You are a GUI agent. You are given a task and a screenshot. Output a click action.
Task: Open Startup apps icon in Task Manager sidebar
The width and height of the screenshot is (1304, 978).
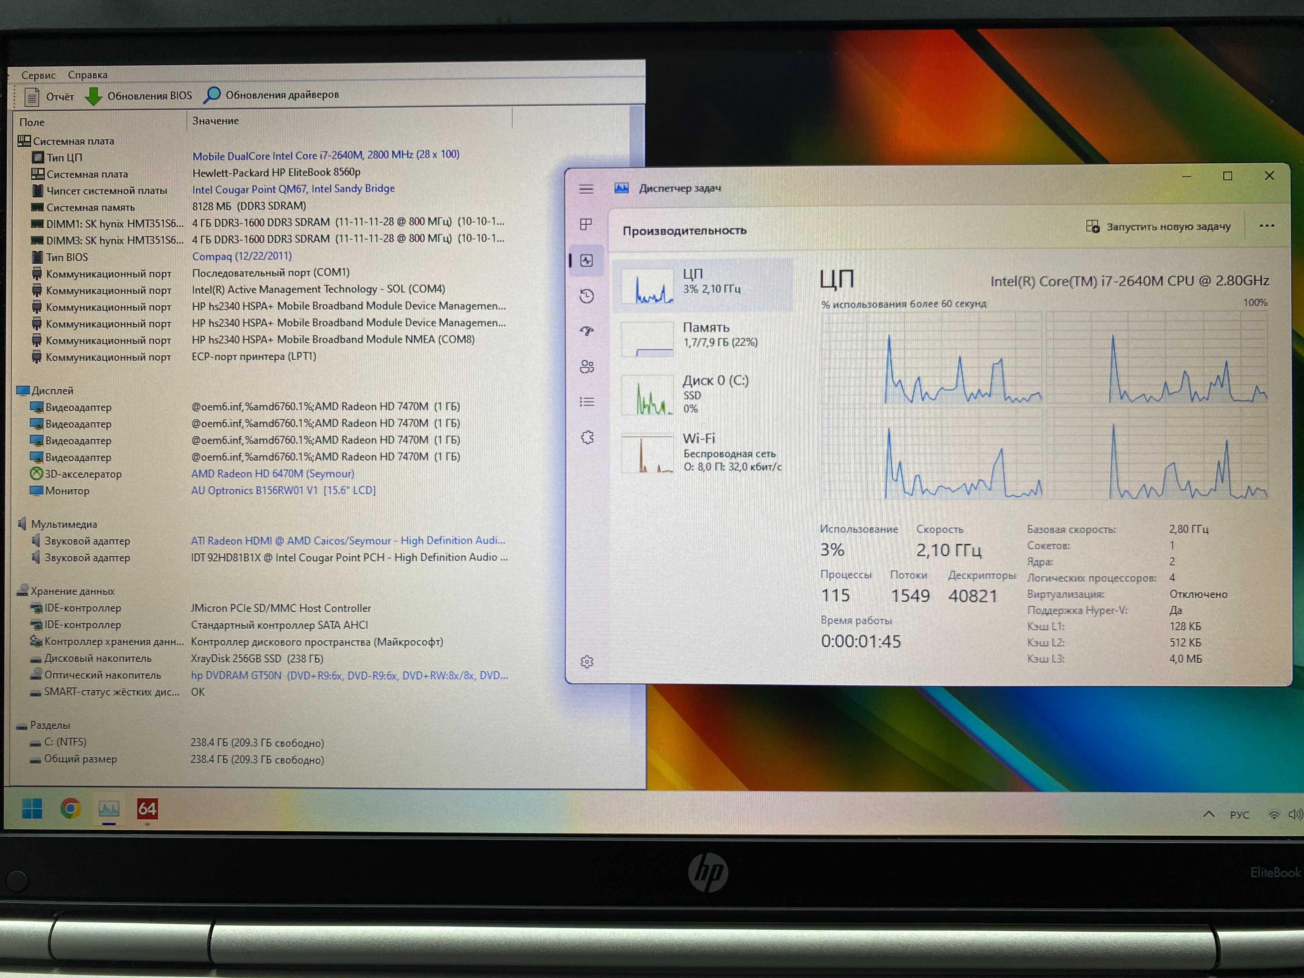pyautogui.click(x=587, y=331)
